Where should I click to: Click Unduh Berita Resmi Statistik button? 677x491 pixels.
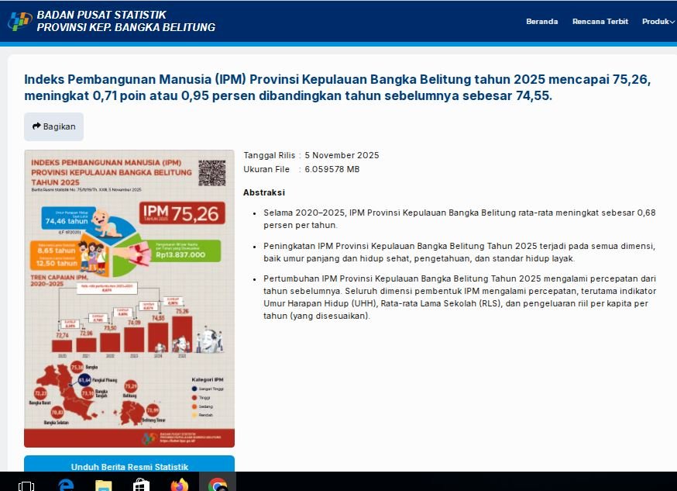[x=129, y=466]
